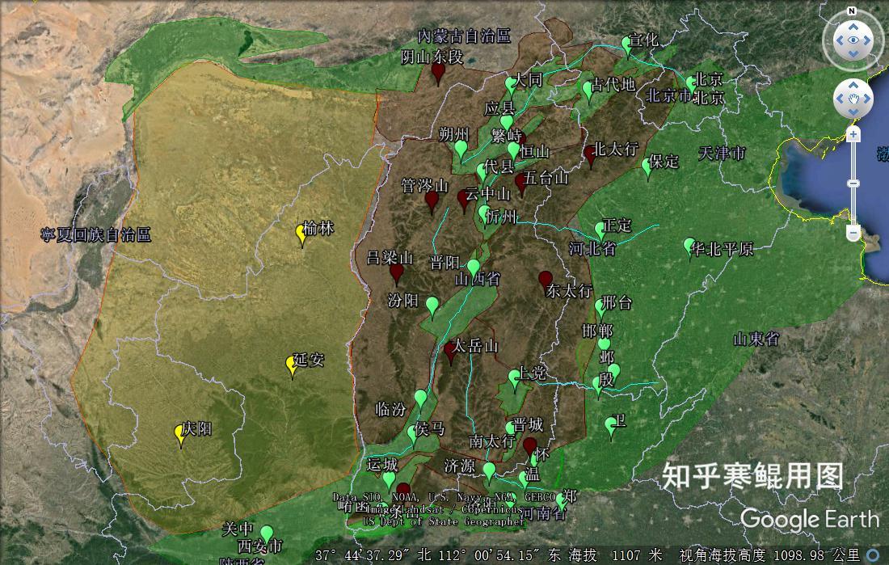Click the Google Earth logo

click(809, 520)
